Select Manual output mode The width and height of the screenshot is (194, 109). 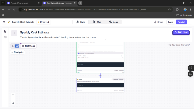[x=121, y=79]
